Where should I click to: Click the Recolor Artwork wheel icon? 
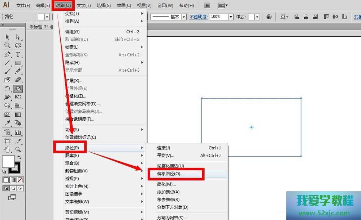tap(269, 17)
